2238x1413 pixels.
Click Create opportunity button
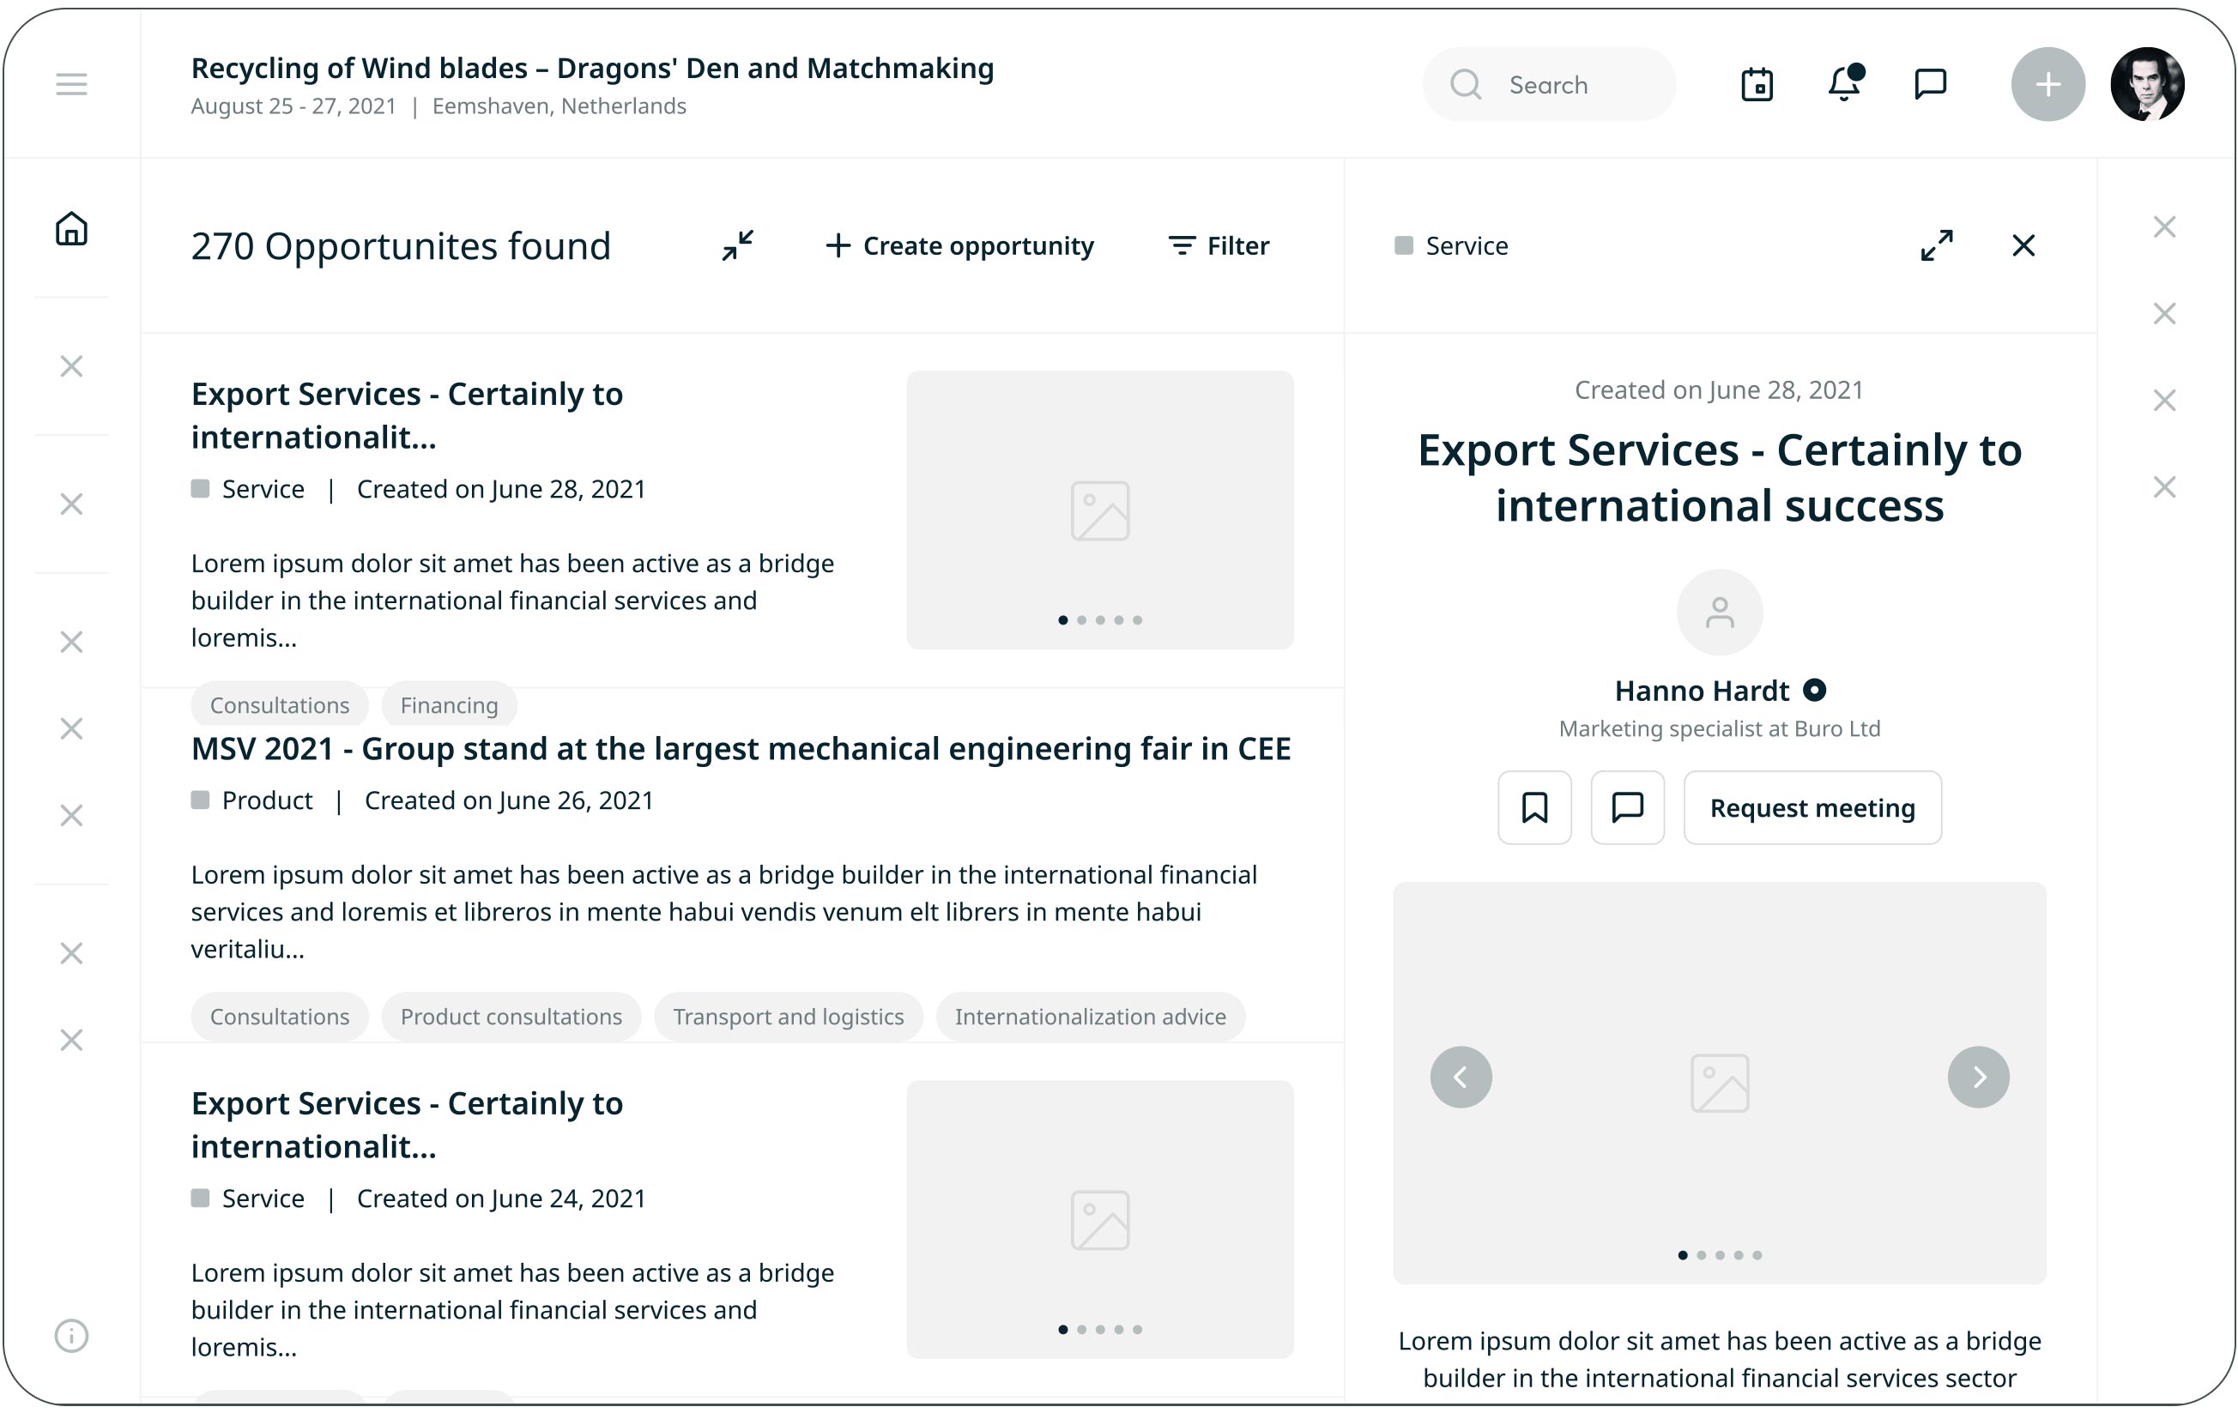pyautogui.click(x=960, y=245)
